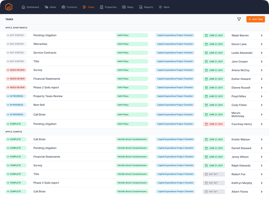Open Capital Expenditure Project Checklist on Warranties row
This screenshot has width=269, height=198.
(x=175, y=44)
